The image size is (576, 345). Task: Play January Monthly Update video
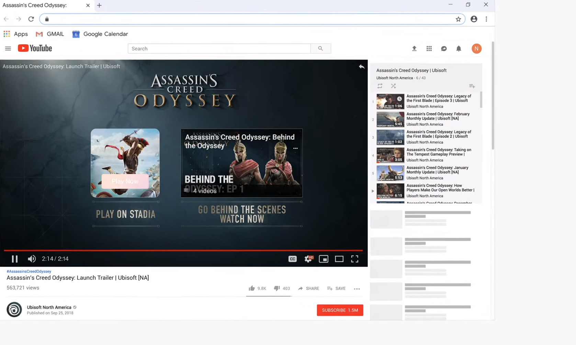[x=425, y=173]
